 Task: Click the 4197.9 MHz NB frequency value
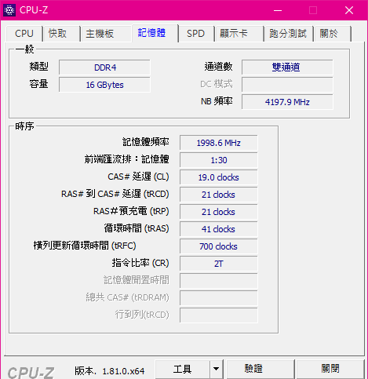287,102
